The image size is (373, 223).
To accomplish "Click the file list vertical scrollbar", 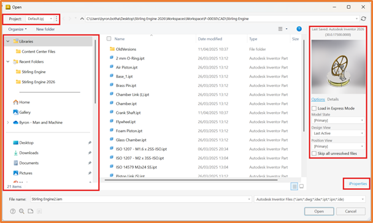I will coord(304,86).
